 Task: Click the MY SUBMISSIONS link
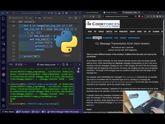107,38
